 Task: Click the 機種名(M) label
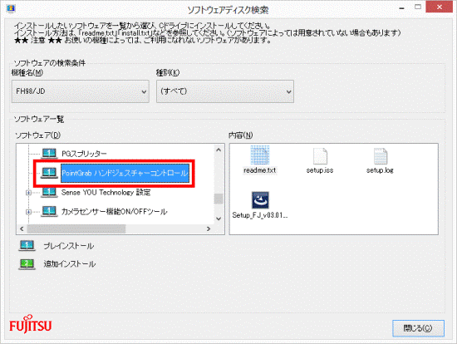[x=27, y=72]
